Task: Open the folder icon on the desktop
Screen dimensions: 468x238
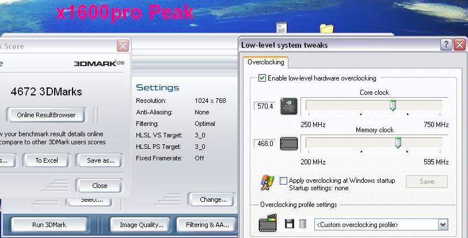Action: [326, 29]
